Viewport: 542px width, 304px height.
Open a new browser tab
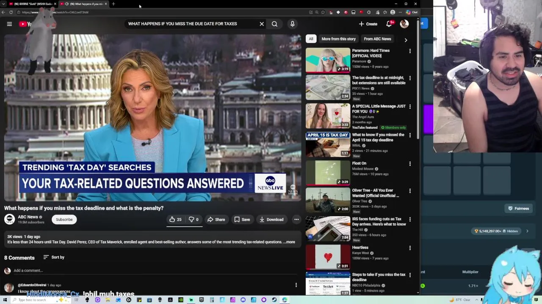pyautogui.click(x=113, y=4)
